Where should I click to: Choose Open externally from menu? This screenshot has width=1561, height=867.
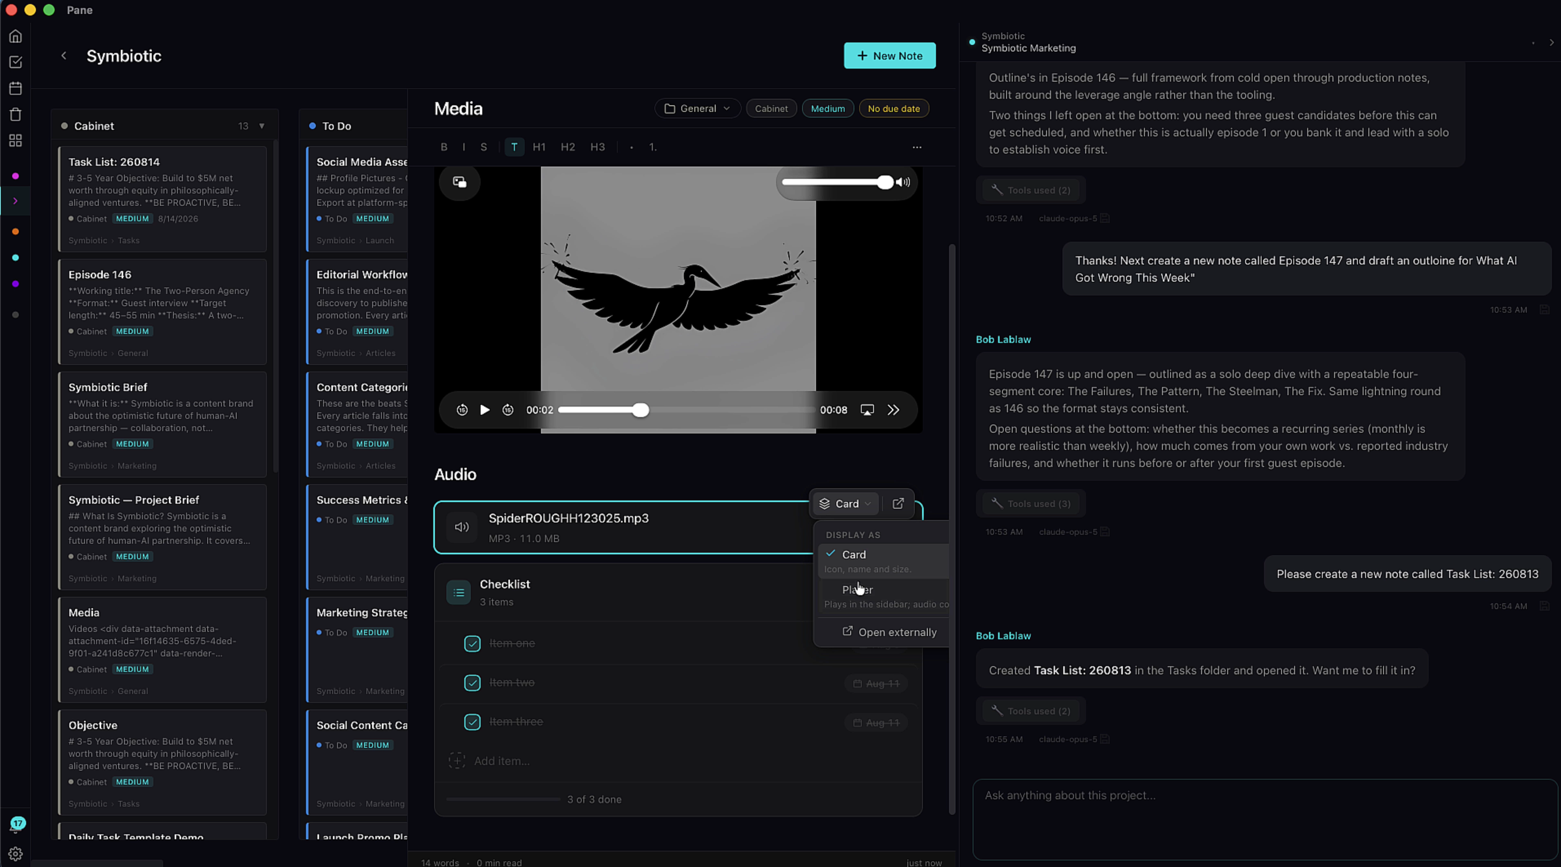click(x=889, y=632)
